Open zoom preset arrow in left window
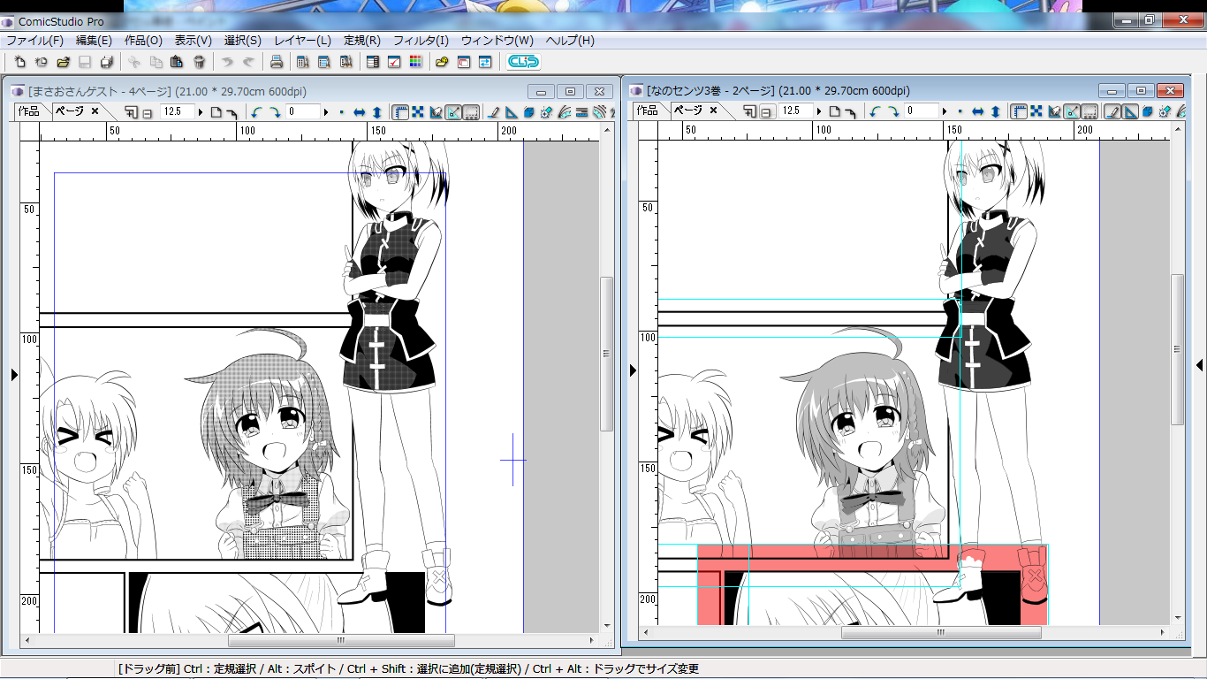 (201, 112)
